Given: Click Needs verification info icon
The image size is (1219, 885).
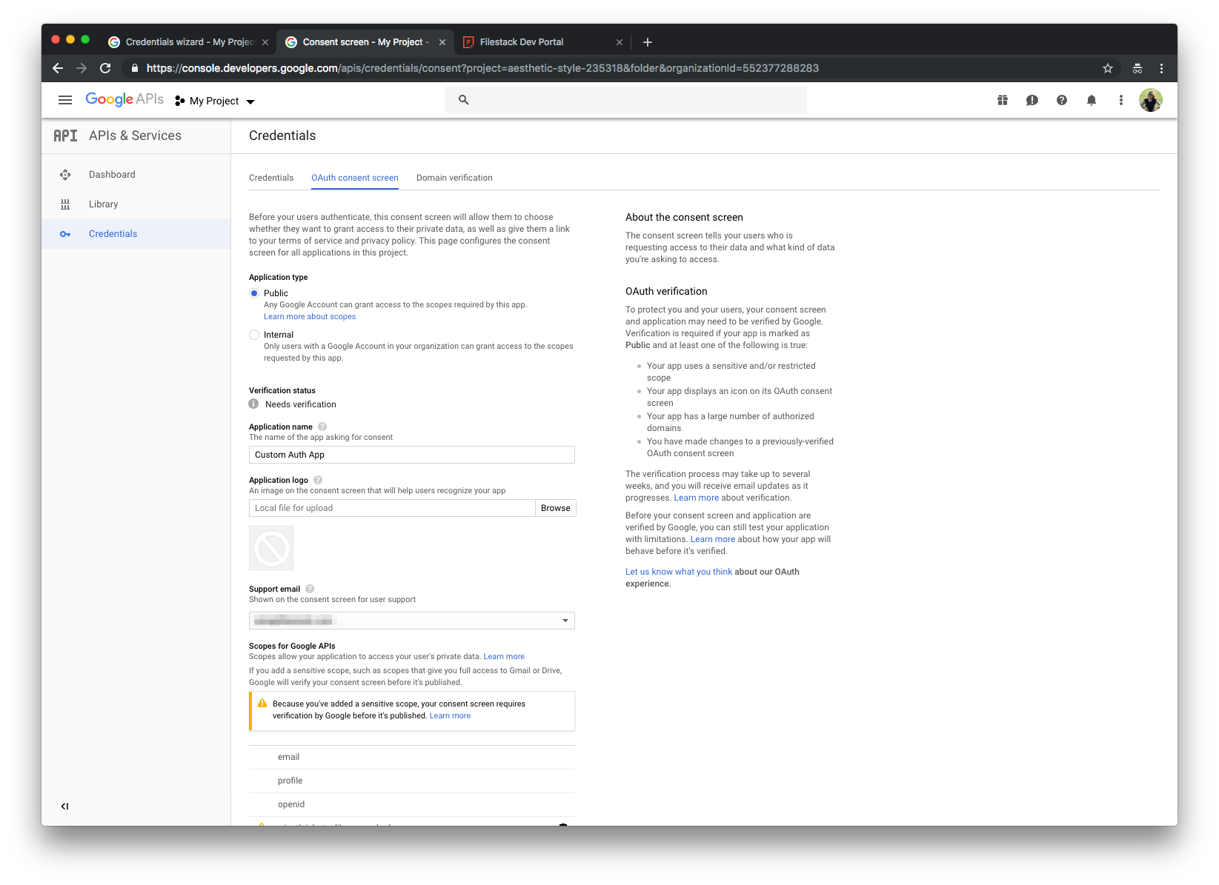Looking at the screenshot, I should (253, 404).
